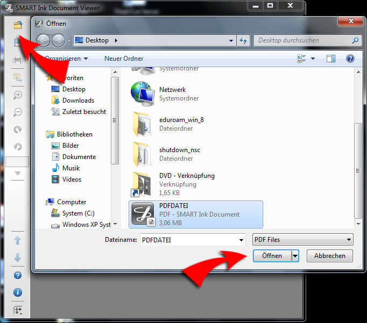Click the Desktop durchsuchen search field
367x323 pixels.
click(304, 40)
